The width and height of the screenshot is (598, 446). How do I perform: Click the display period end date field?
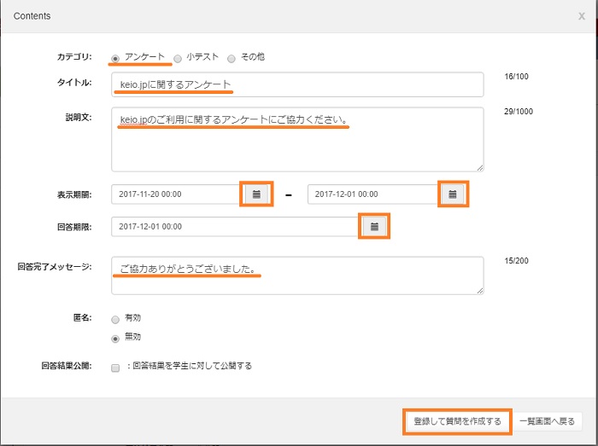[372, 194]
